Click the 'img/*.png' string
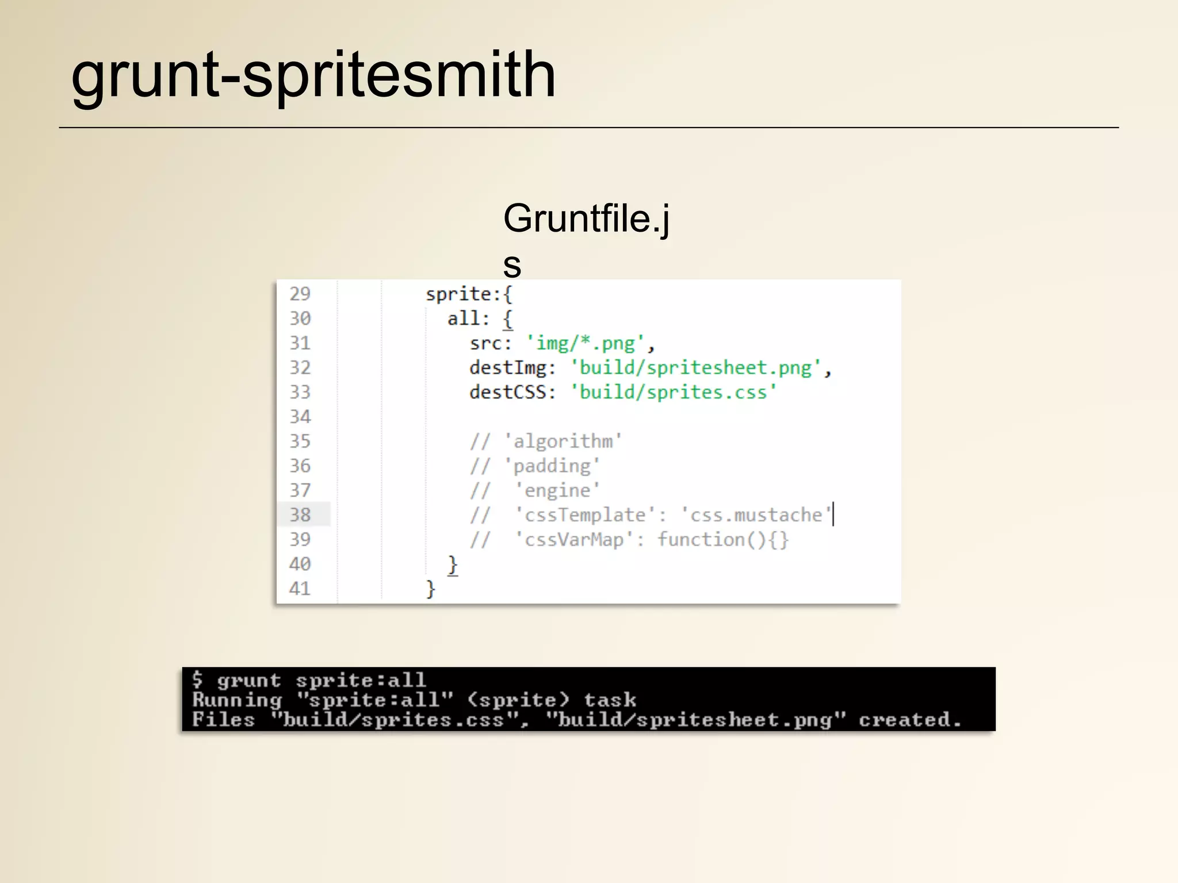The image size is (1178, 883). 586,343
